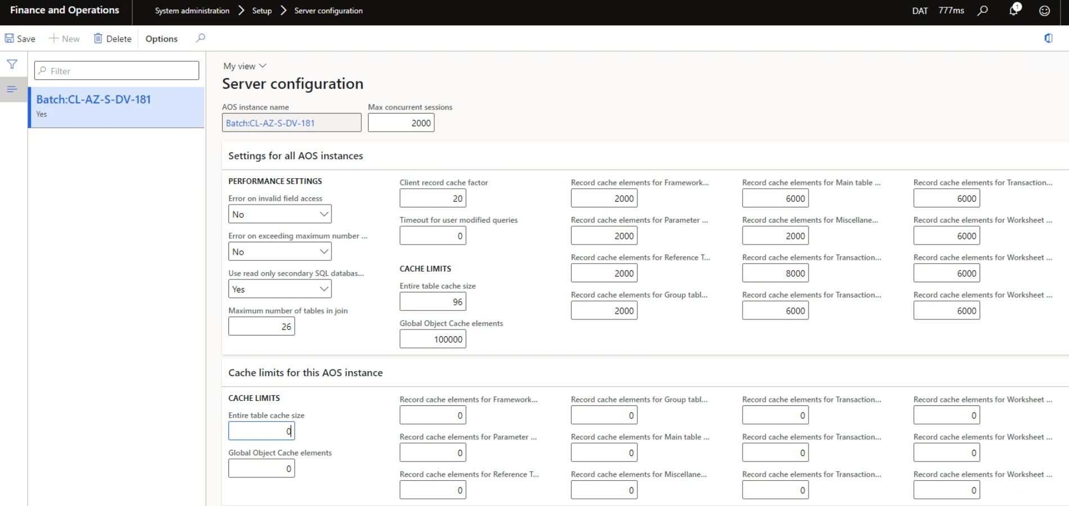Click the instance Record cache elements for Main table field
This screenshot has height=506, width=1069.
pyautogui.click(x=604, y=453)
